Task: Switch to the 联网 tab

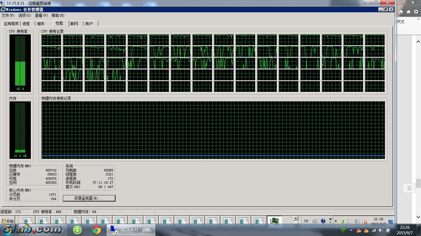Action: click(x=74, y=24)
